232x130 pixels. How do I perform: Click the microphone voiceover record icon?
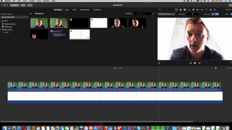159,63
